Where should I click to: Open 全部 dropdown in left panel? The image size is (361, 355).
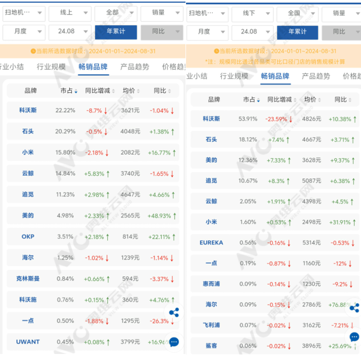click(x=116, y=13)
